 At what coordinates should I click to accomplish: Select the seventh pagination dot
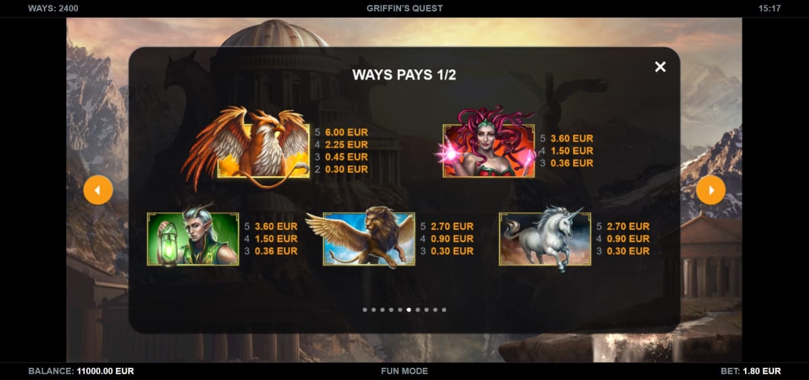[417, 310]
